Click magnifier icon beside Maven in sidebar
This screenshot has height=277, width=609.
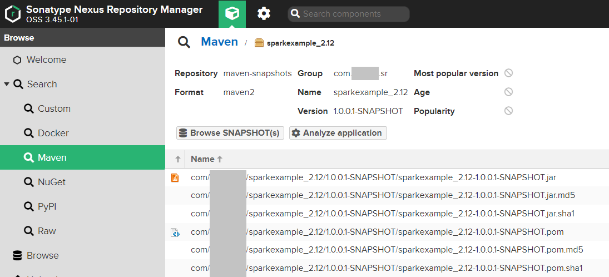tap(28, 158)
